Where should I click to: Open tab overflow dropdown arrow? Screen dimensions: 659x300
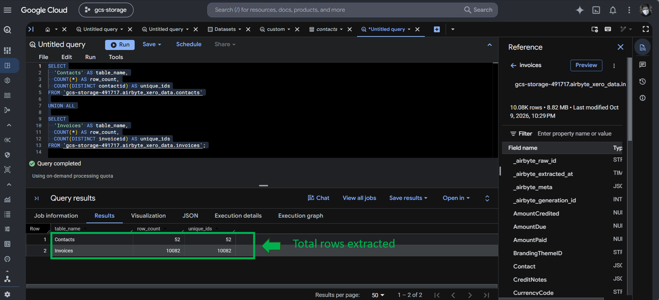coord(453,29)
